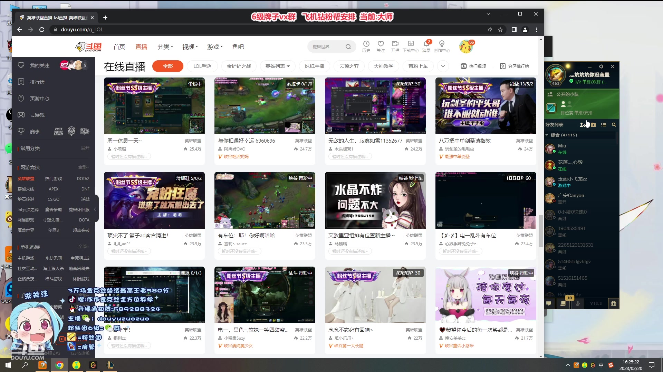
Task: Open the Windows Start menu
Action: tap(8, 365)
